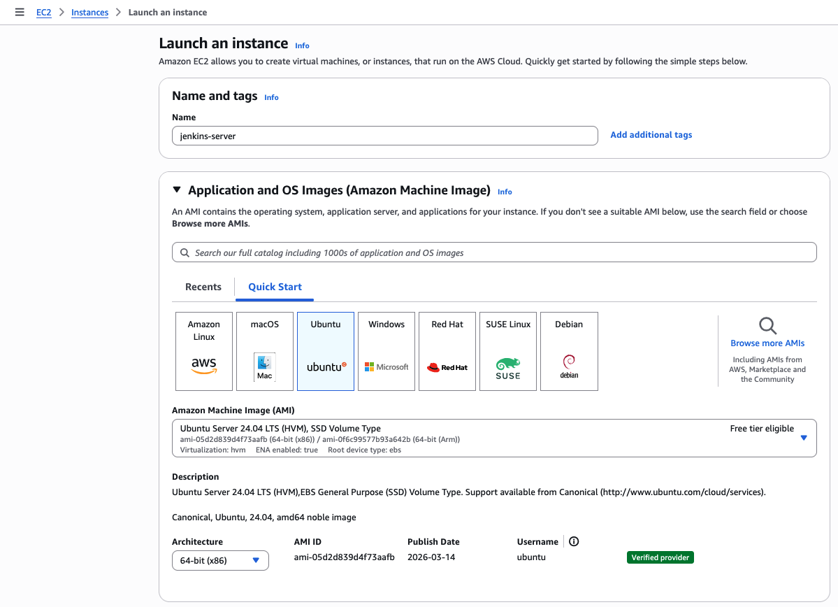Switch to the Quick Start tab
The image size is (838, 607).
[x=275, y=287]
